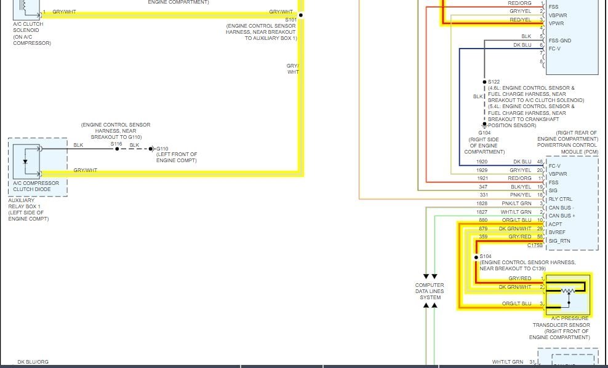Click POWERTRAIN CONTROL MODULE (PCM) label
Image resolution: width=608 pixels, height=368 pixels.
pos(567,148)
